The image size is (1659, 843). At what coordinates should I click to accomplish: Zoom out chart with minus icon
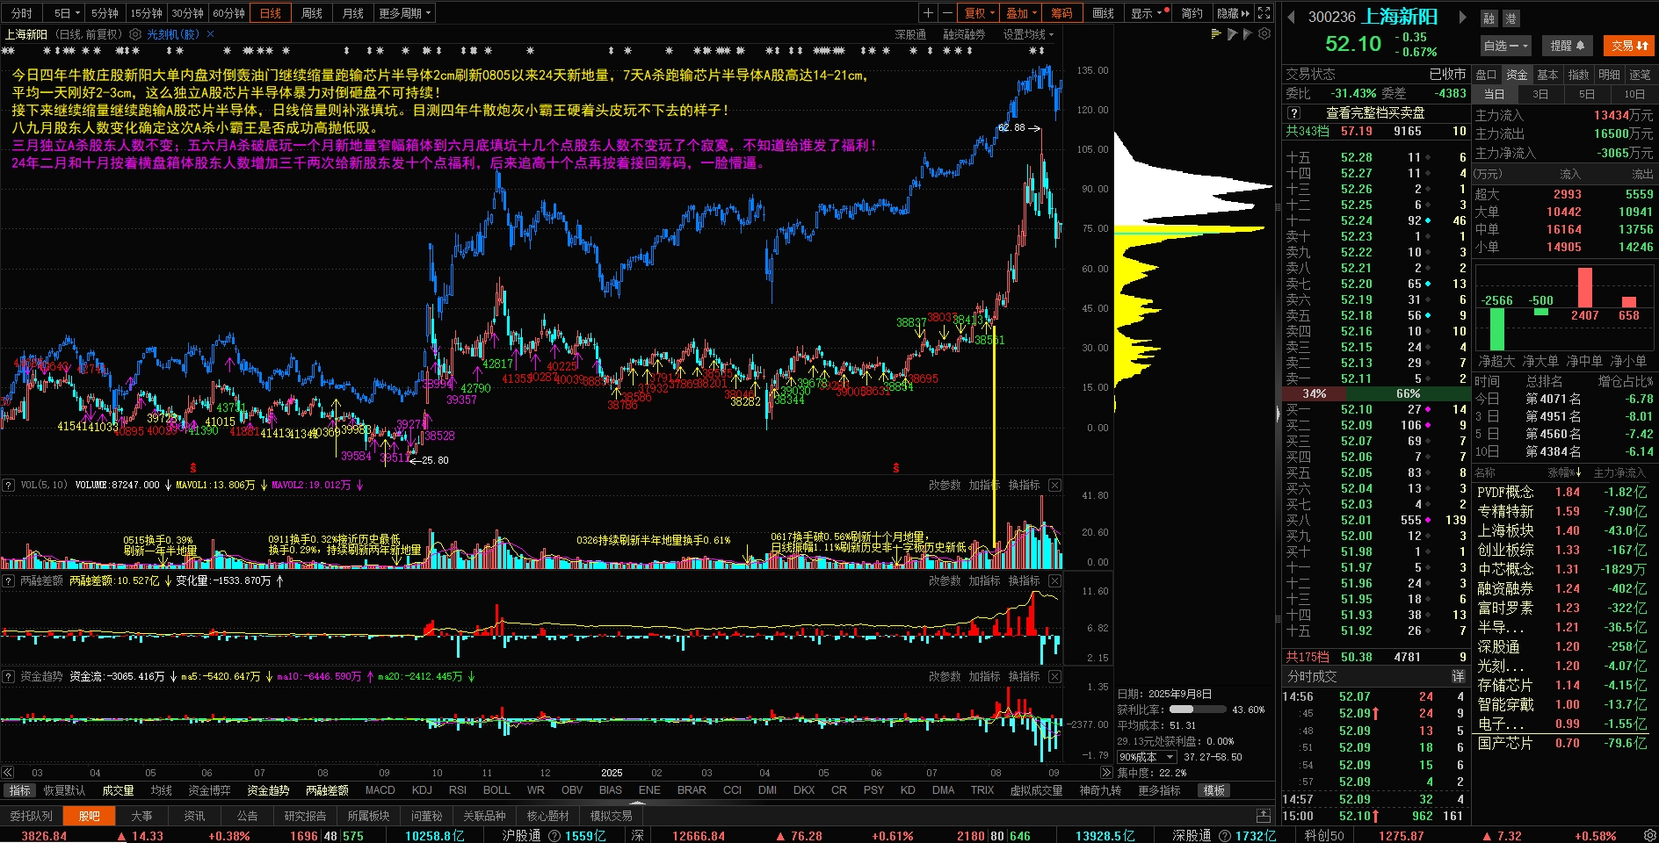pyautogui.click(x=946, y=13)
